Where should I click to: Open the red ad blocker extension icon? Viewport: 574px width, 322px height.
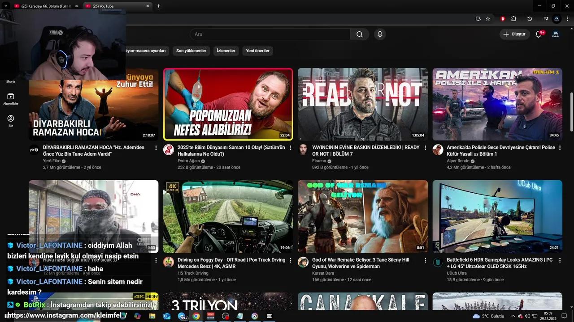click(503, 19)
